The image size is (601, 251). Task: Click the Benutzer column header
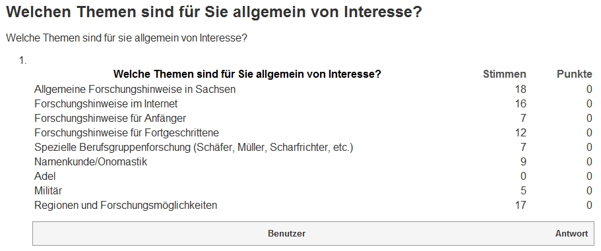286,233
